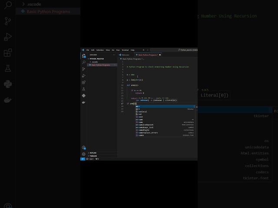Expand the .vscode folder

(95, 62)
